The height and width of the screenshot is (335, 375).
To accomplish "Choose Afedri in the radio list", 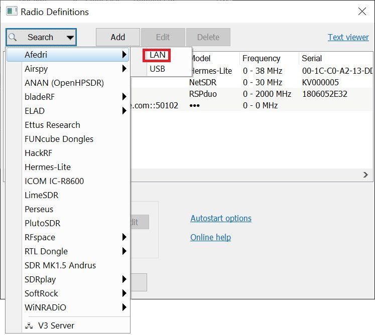I will [x=68, y=55].
